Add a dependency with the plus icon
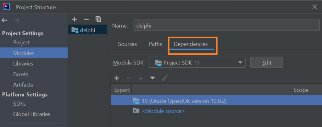Viewport: 322px width, 127px height. tap(117, 78)
